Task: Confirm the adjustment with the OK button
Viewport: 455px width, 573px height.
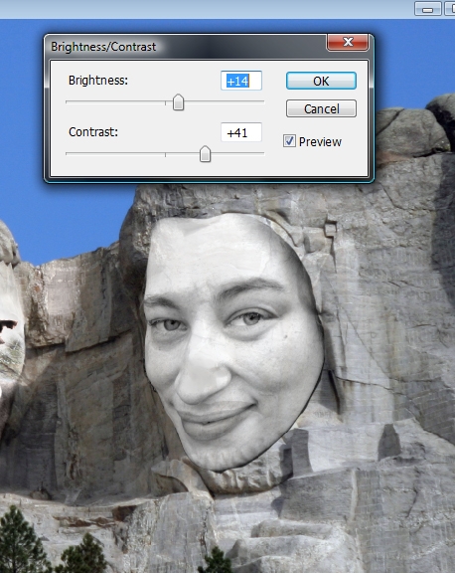Action: click(321, 81)
